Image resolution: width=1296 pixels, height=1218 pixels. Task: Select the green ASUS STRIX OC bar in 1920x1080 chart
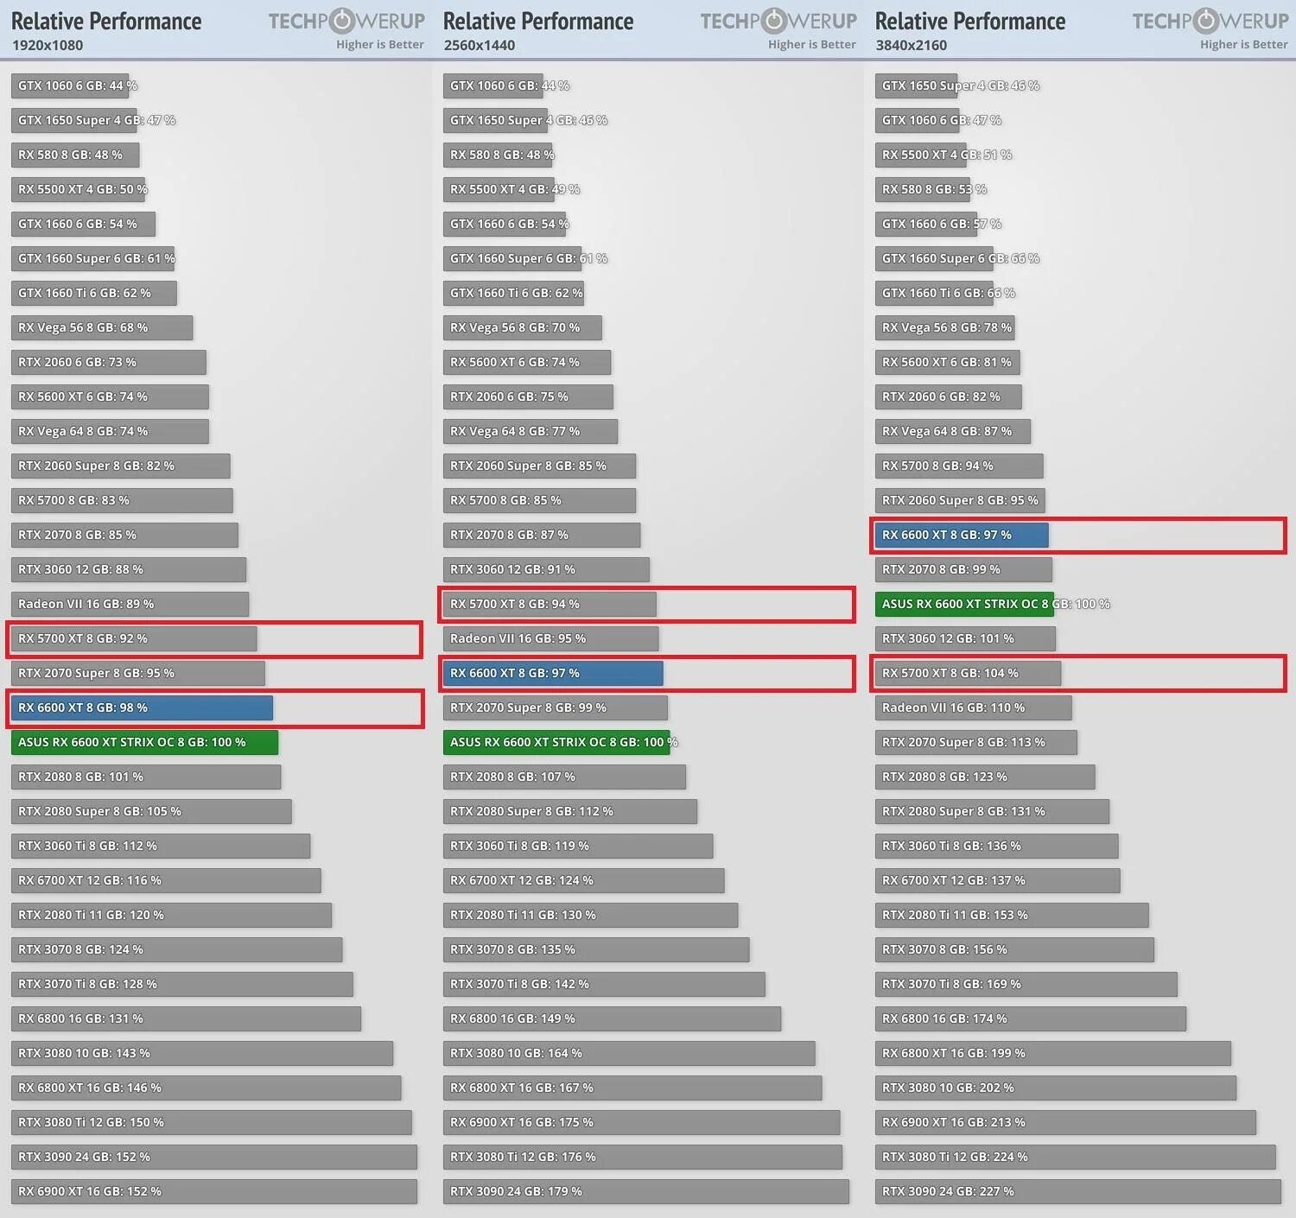point(144,742)
